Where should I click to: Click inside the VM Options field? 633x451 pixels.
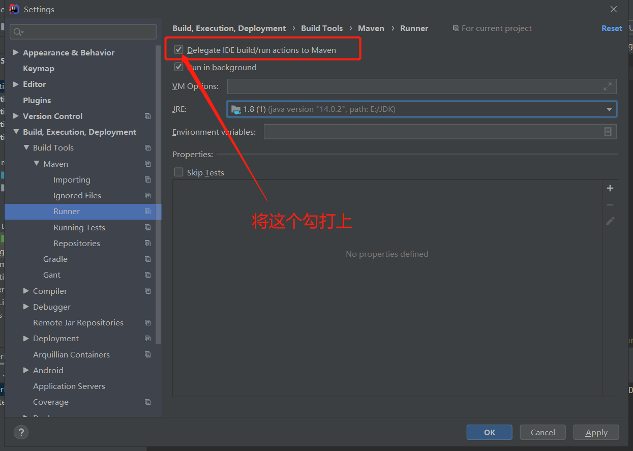(x=407, y=86)
